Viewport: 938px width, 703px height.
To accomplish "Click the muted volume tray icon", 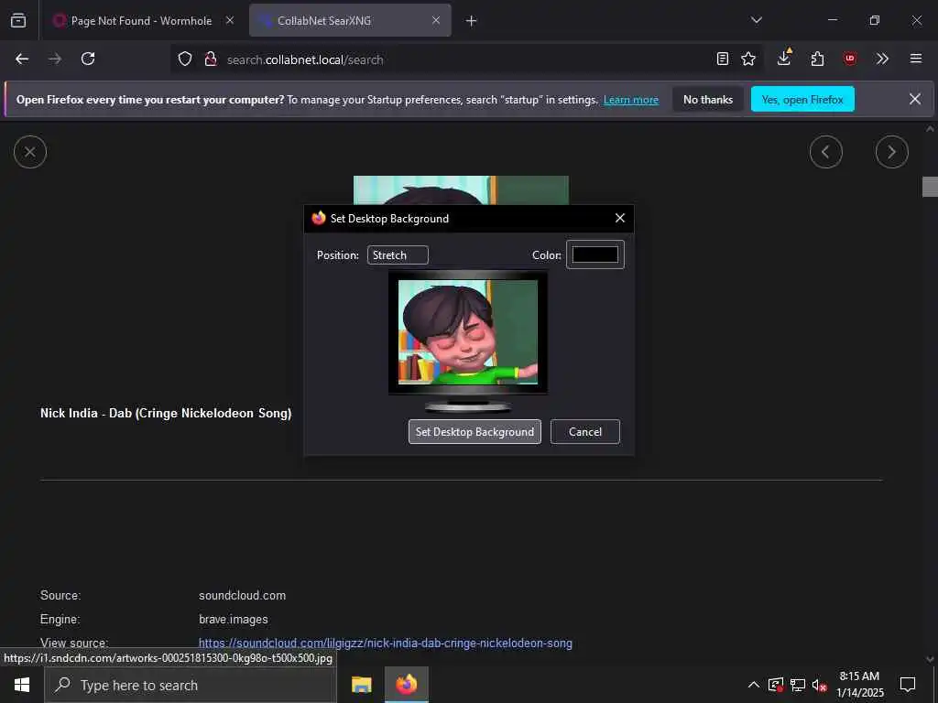I will [x=820, y=685].
